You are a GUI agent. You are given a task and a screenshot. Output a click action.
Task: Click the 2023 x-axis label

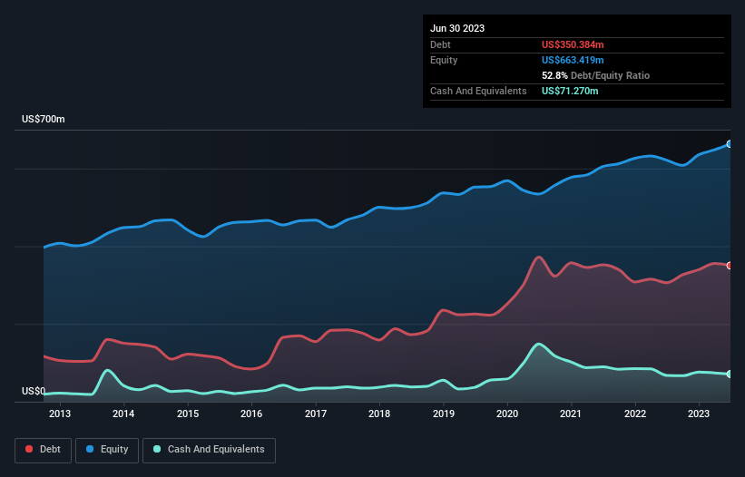pos(699,414)
